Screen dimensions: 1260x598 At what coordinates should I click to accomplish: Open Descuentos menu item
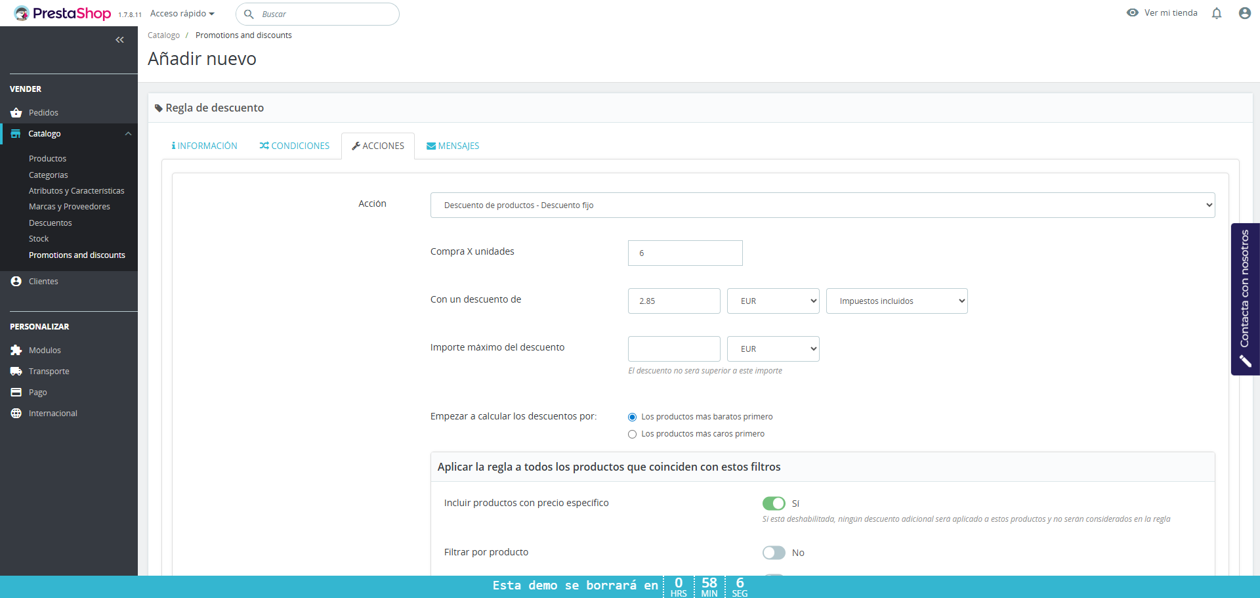point(51,223)
